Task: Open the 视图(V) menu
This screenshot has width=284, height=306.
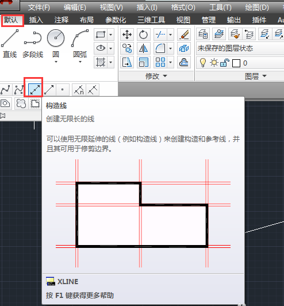Action: 112,7
